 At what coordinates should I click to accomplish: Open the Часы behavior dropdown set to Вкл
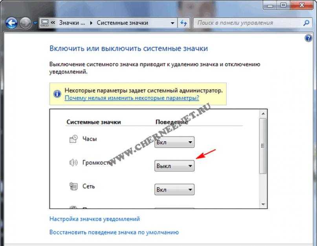[x=174, y=142]
